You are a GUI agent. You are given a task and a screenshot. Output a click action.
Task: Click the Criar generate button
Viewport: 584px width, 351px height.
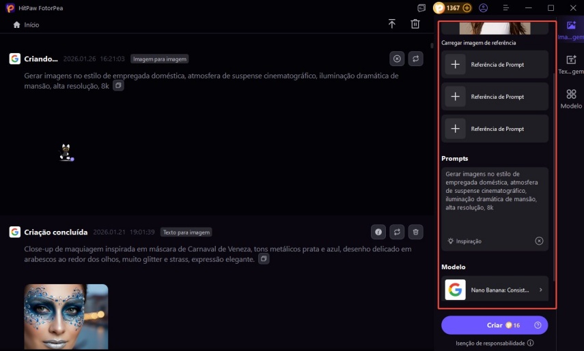[x=495, y=325]
